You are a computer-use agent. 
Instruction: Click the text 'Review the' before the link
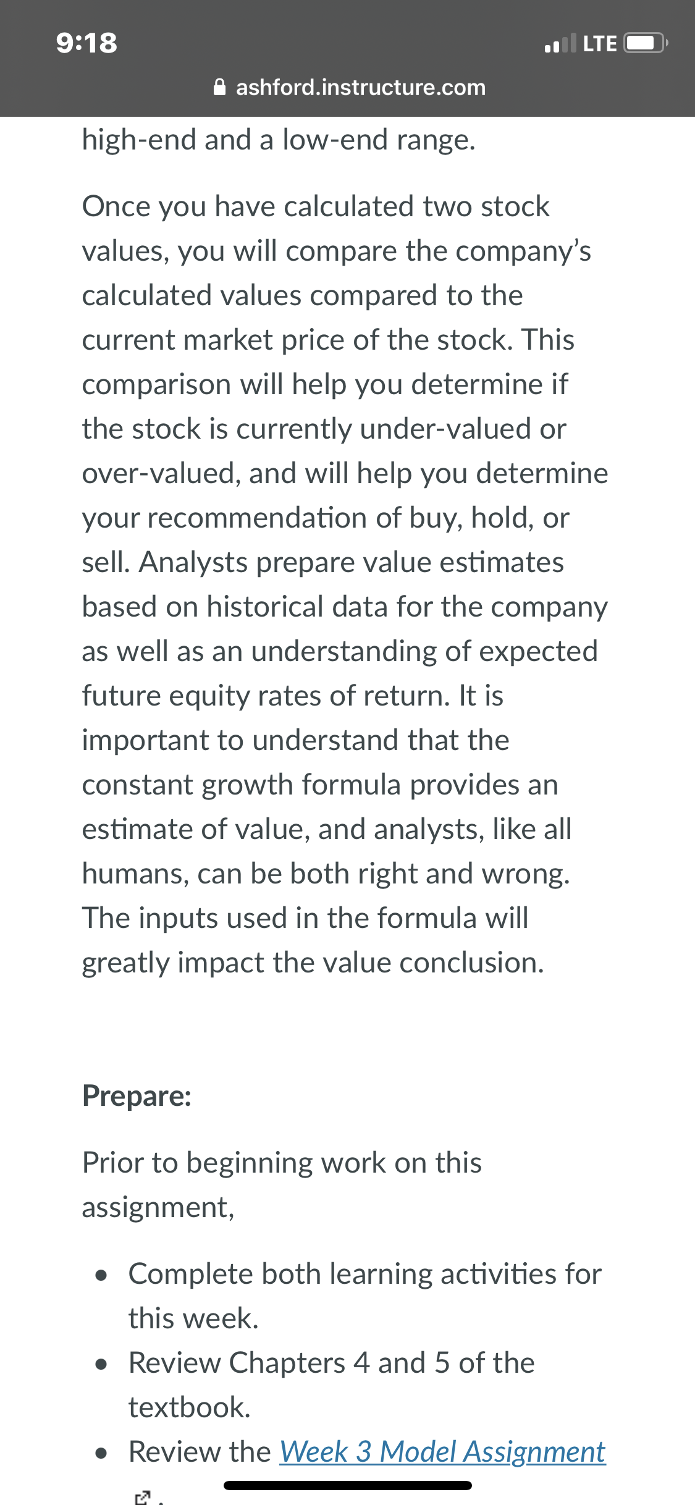[x=200, y=1452]
